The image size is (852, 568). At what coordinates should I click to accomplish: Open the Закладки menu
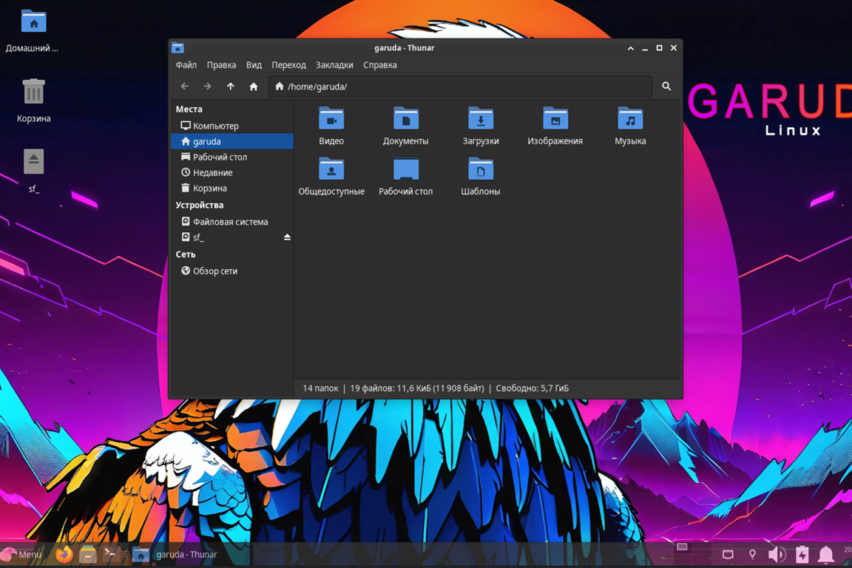334,65
